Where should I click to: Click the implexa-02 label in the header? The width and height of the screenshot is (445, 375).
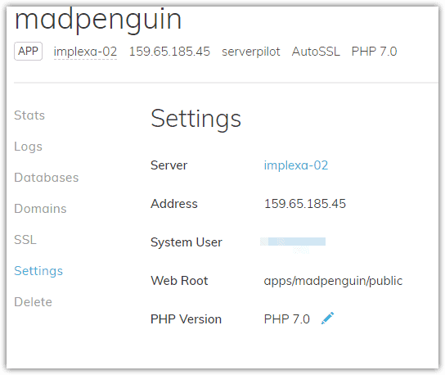click(x=85, y=52)
